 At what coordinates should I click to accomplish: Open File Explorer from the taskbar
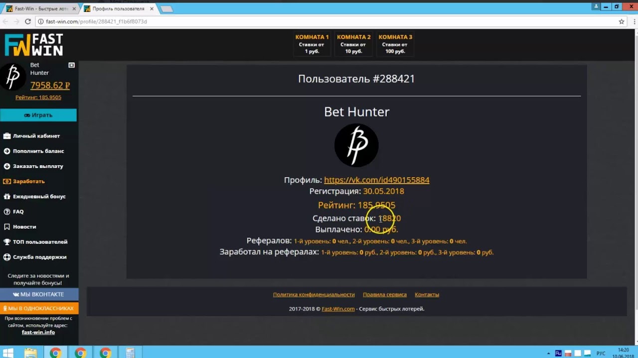click(x=30, y=354)
